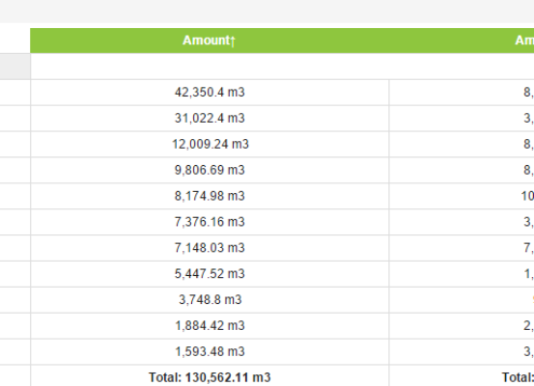Select the 42,350.4 m3 cell

tap(210, 93)
